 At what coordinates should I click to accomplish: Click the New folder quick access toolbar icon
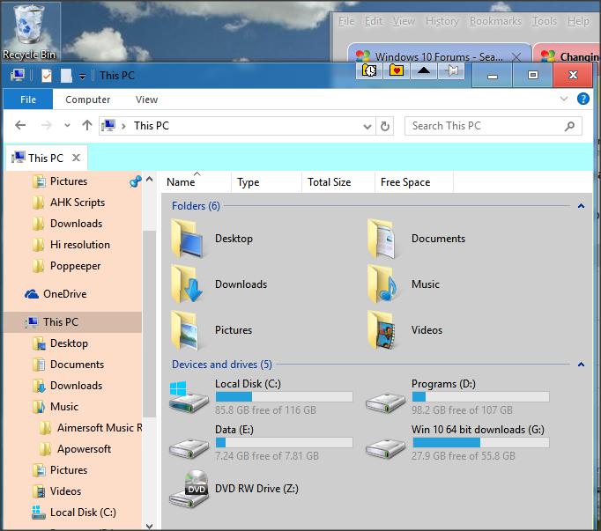66,76
